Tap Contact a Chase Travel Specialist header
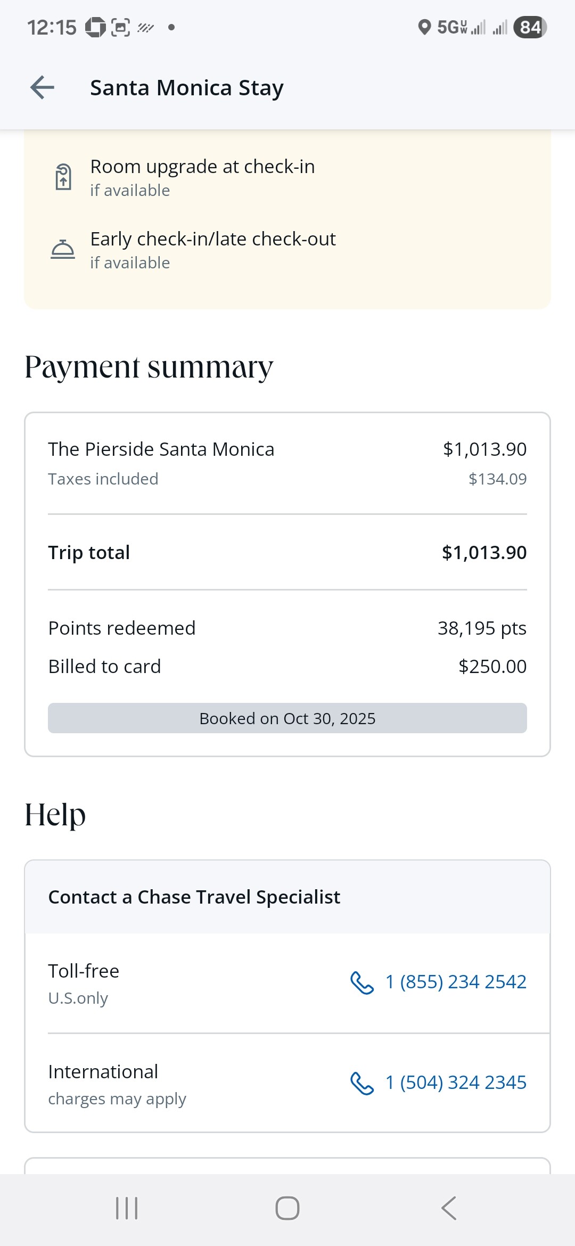The width and height of the screenshot is (575, 1246). (x=194, y=897)
